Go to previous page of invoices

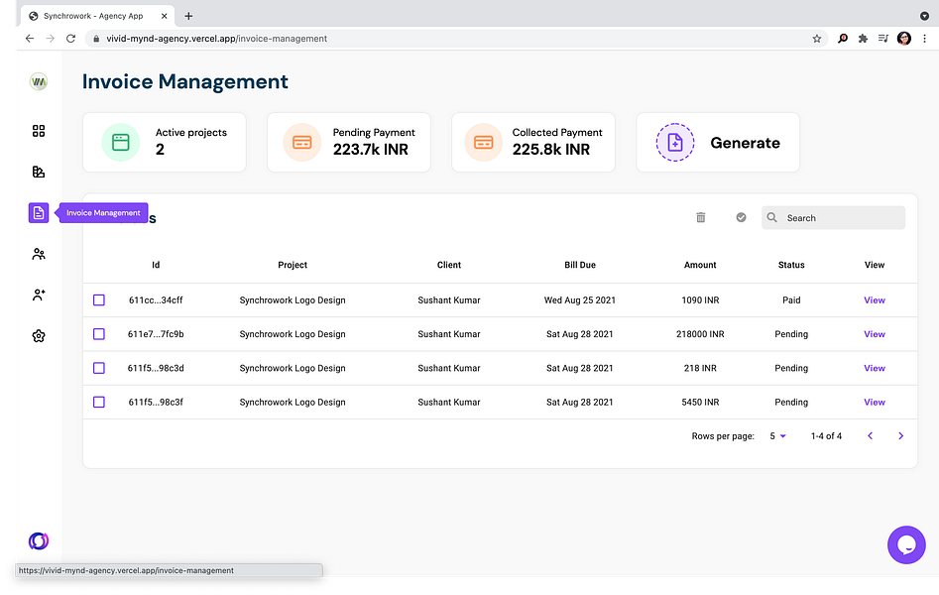point(871,436)
